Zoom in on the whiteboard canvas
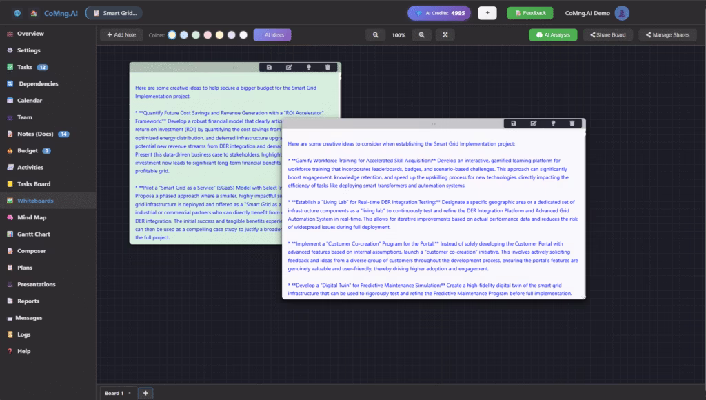 (421, 35)
